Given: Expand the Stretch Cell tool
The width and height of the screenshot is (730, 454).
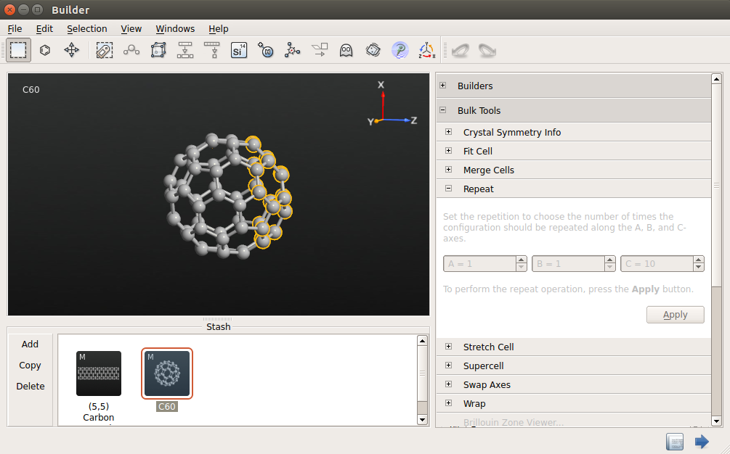Looking at the screenshot, I should tap(448, 347).
